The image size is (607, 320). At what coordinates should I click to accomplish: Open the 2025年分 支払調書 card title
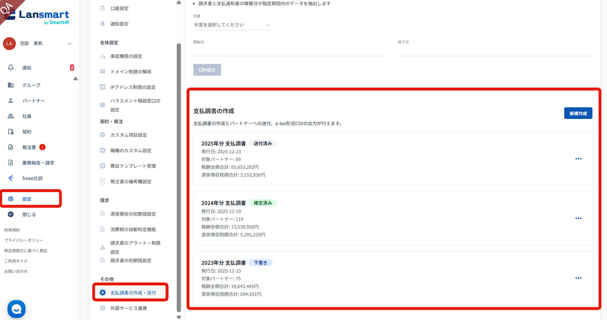[x=223, y=144]
